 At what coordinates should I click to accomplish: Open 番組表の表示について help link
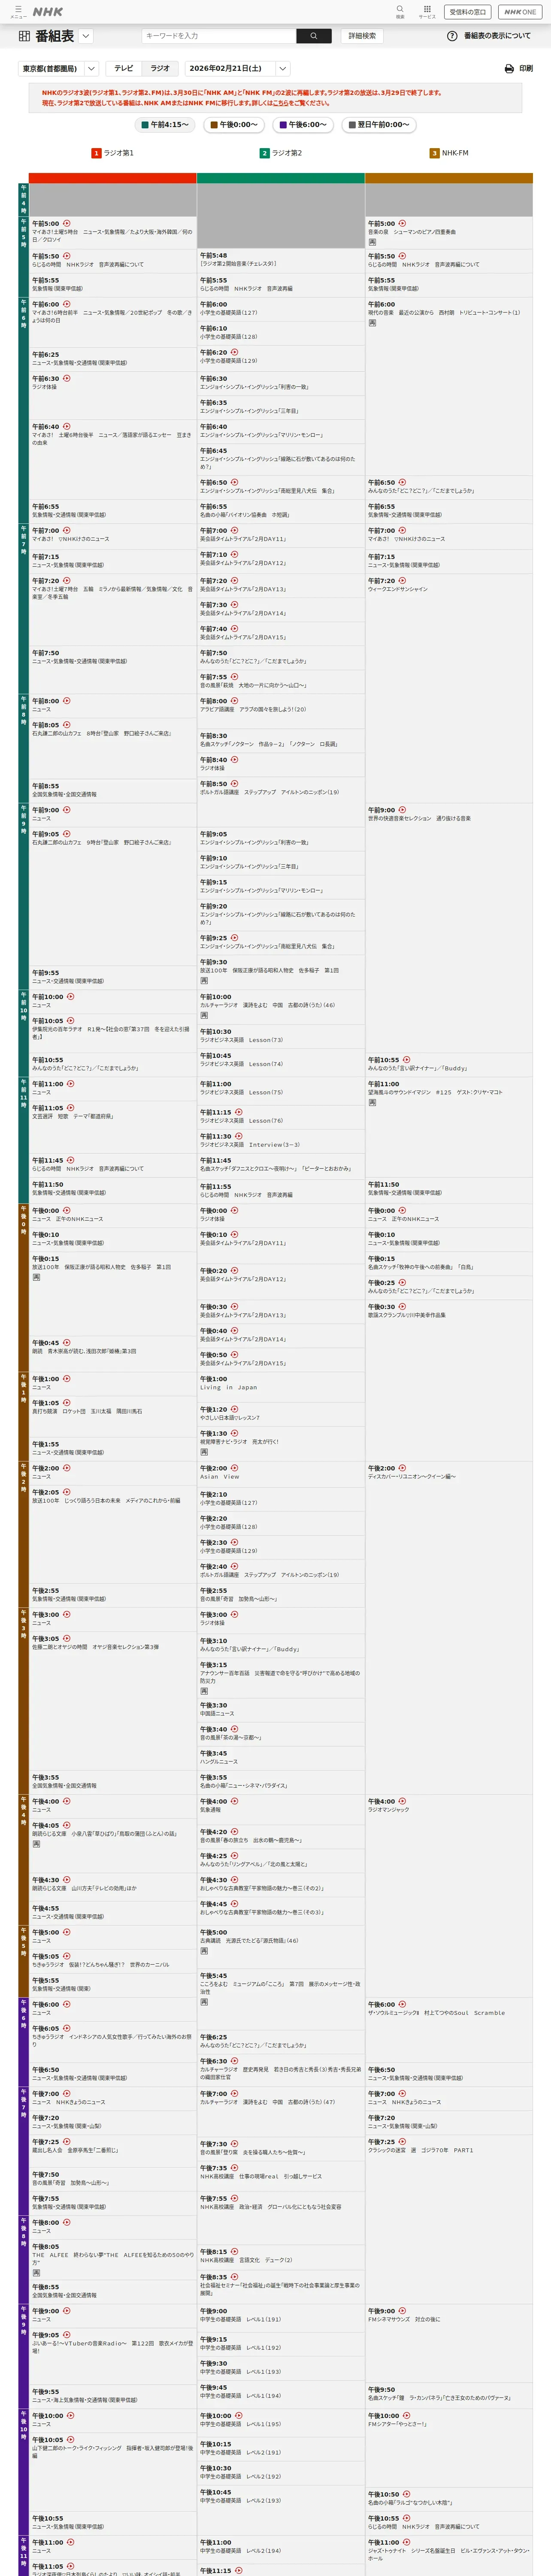click(497, 36)
